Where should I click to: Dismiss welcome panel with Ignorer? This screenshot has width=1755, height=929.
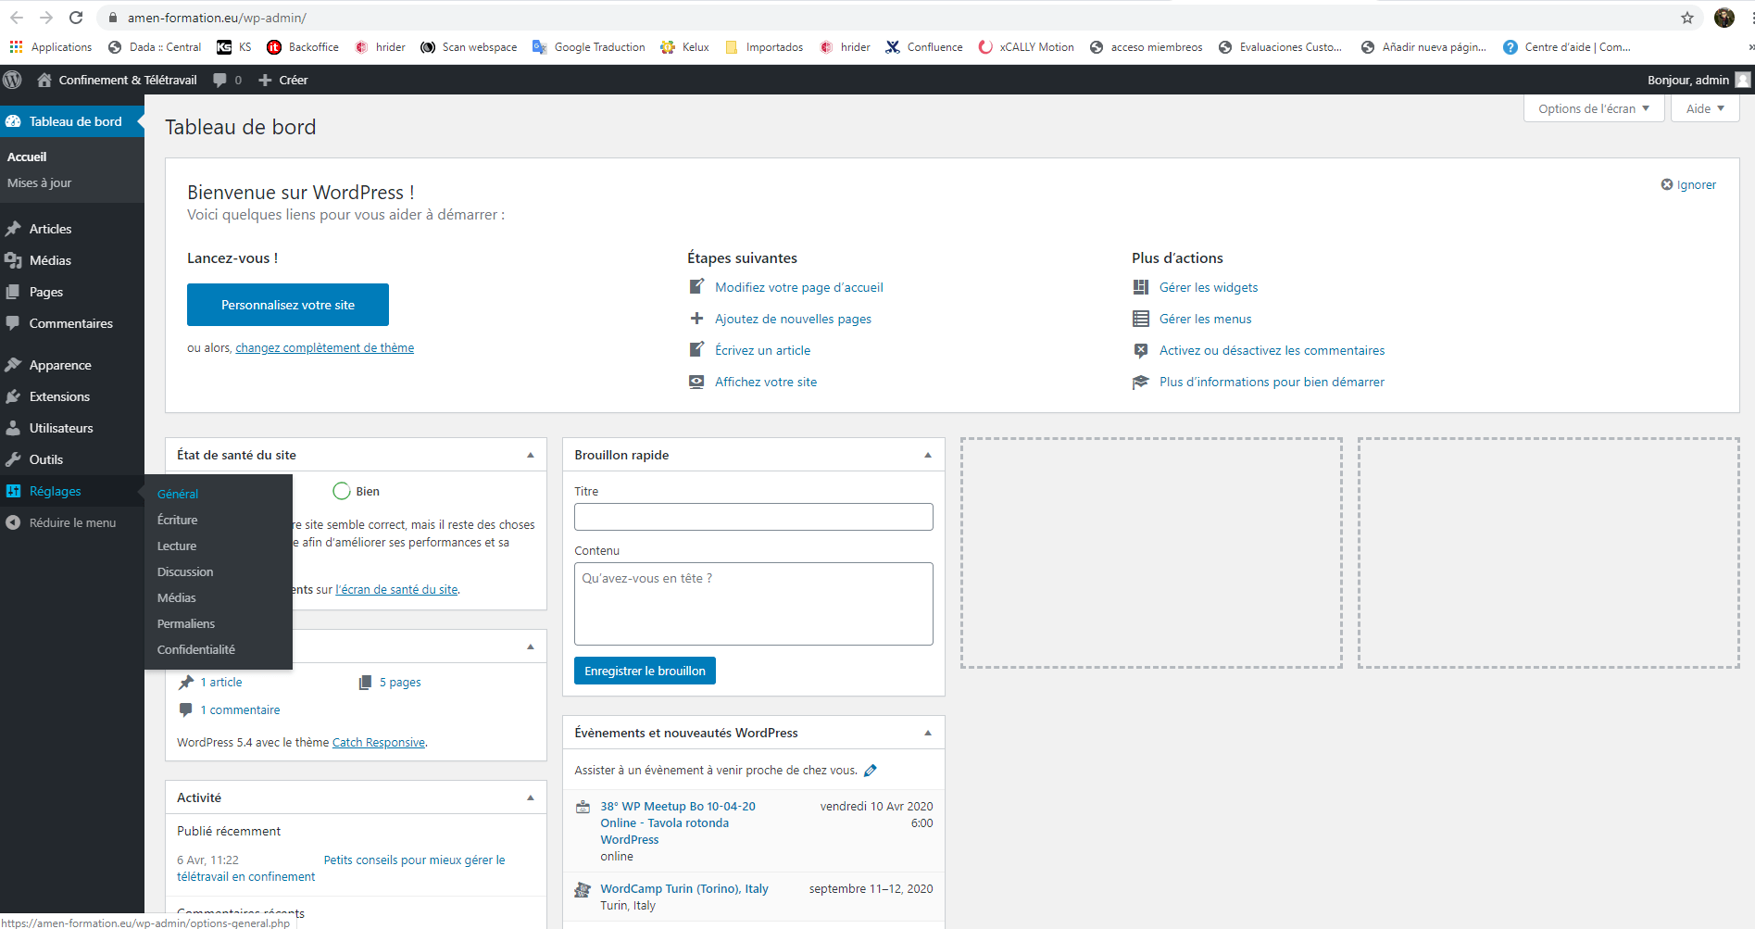click(x=1688, y=184)
